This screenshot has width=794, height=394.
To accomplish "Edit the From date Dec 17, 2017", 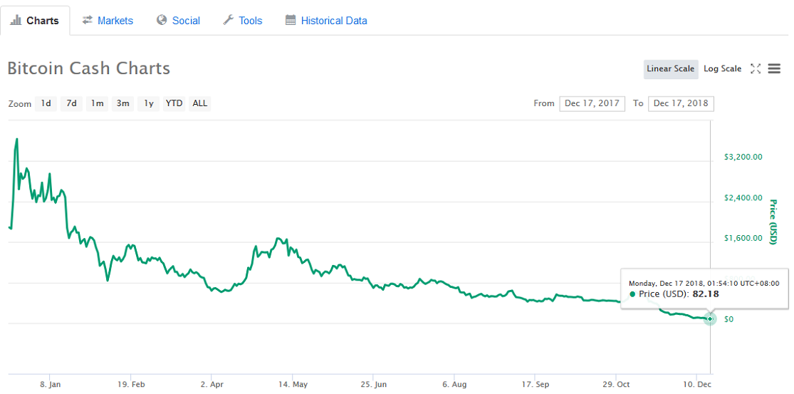I will click(x=592, y=103).
